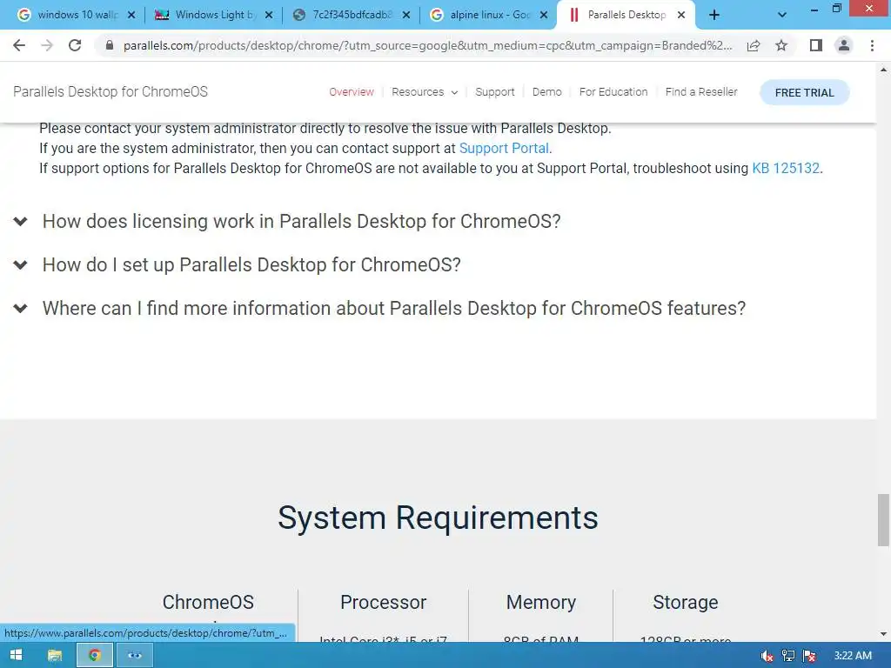Open the Chrome profile avatar
The height and width of the screenshot is (668, 891).
coord(844,45)
